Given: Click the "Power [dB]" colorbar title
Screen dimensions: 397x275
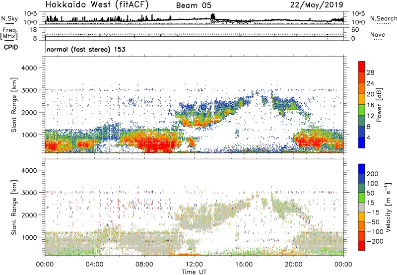Looking at the screenshot, I should click(379, 105).
